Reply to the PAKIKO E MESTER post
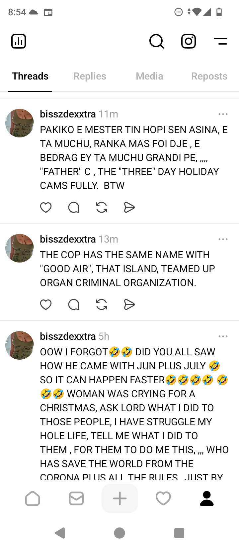This screenshot has width=239, height=549. click(x=74, y=207)
